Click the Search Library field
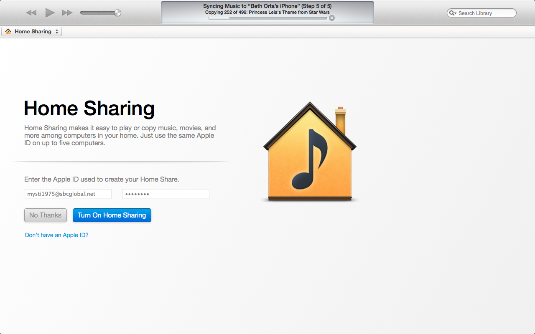This screenshot has width=535, height=334. (x=481, y=13)
